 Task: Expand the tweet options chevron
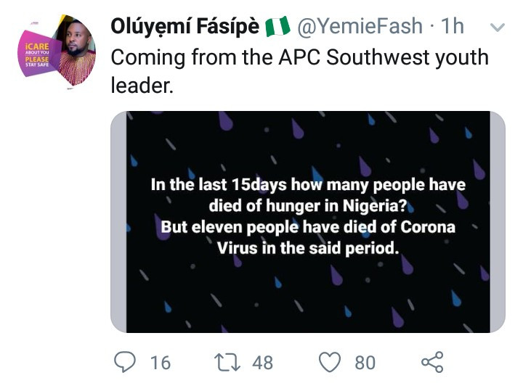(498, 28)
